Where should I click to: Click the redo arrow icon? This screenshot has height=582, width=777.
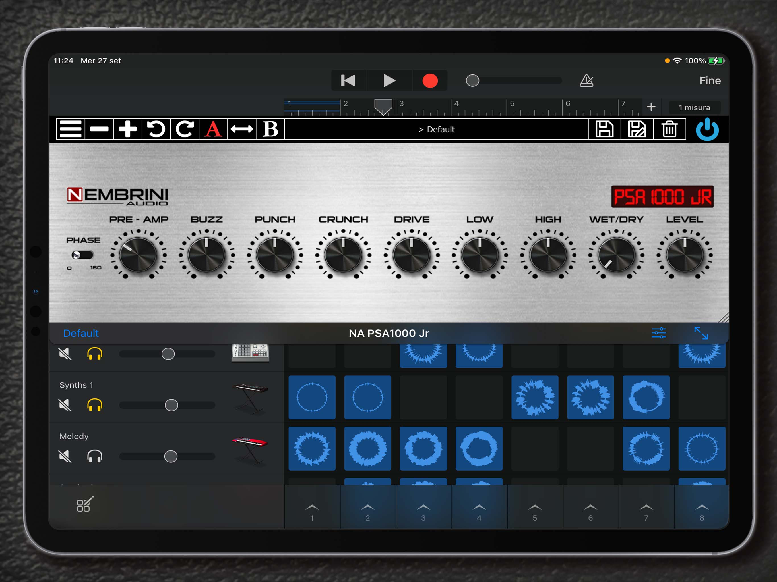coord(185,129)
